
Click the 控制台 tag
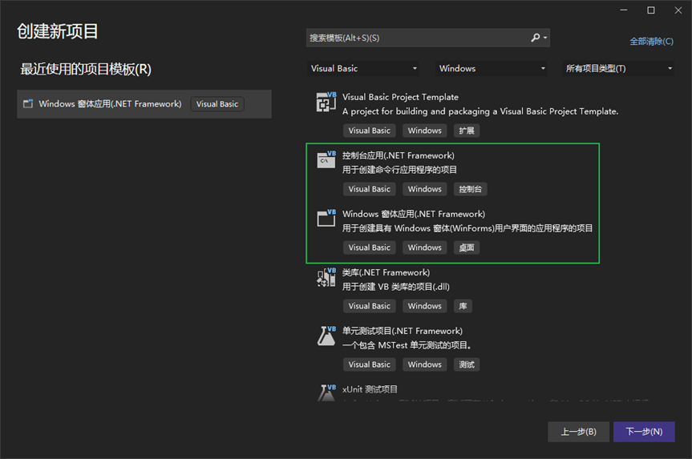pos(471,189)
